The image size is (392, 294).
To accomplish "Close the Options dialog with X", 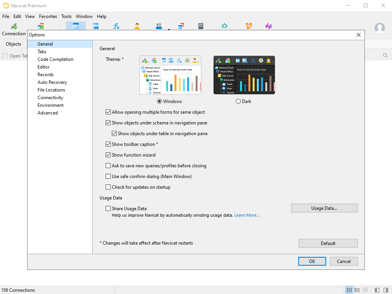I will [x=358, y=35].
